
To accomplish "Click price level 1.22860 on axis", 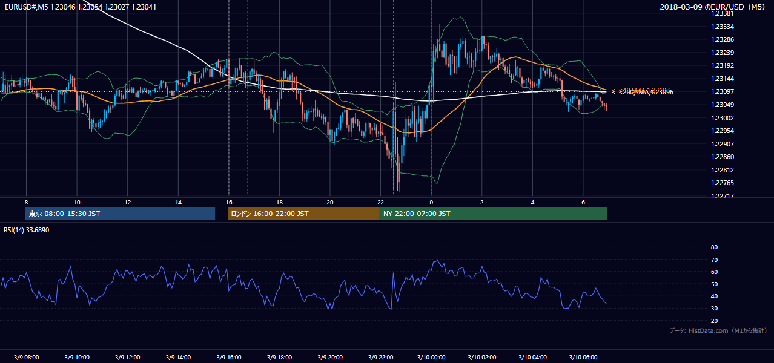I will (x=723, y=157).
